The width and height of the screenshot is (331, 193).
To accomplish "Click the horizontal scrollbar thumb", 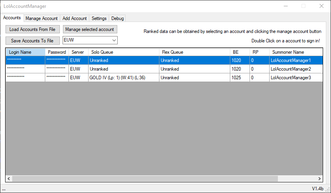I will tap(145, 179).
